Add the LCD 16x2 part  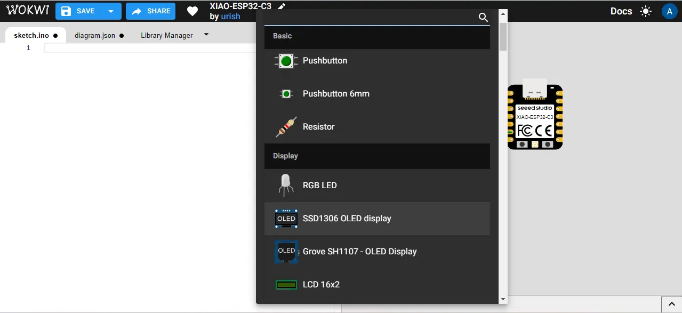(377, 285)
